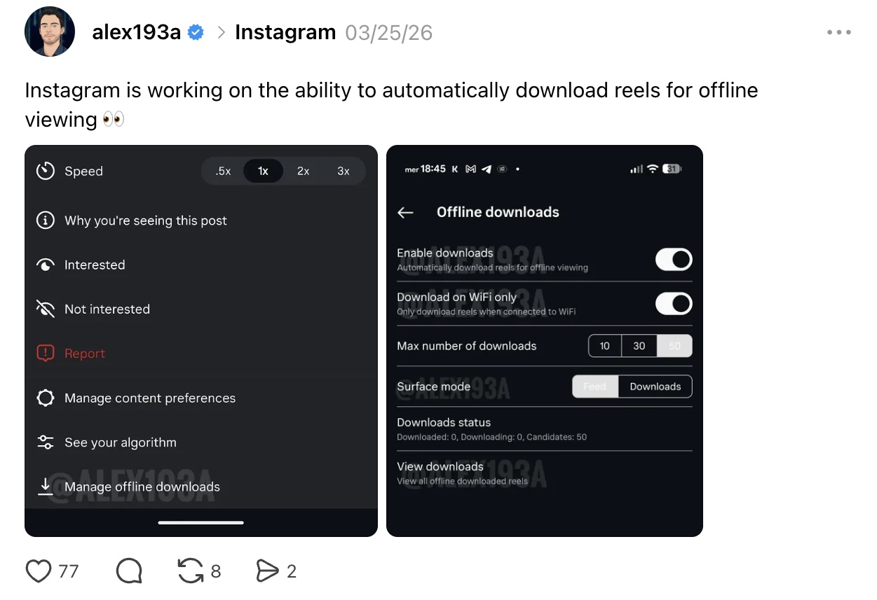877x600 pixels.
Task: Choose the Not interested menu option
Action: click(x=107, y=309)
